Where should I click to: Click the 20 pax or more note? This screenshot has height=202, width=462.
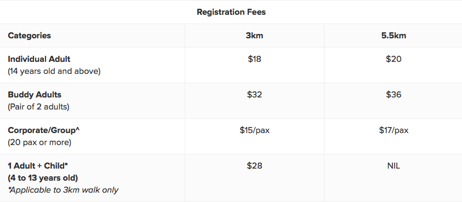[39, 142]
